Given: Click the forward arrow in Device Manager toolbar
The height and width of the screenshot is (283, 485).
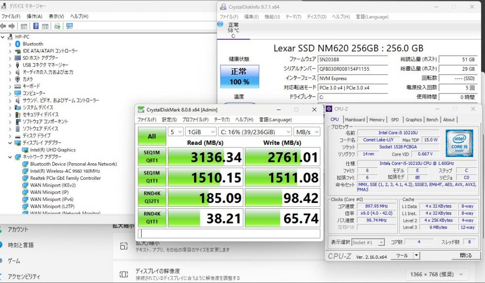Looking at the screenshot, I should [x=12, y=26].
